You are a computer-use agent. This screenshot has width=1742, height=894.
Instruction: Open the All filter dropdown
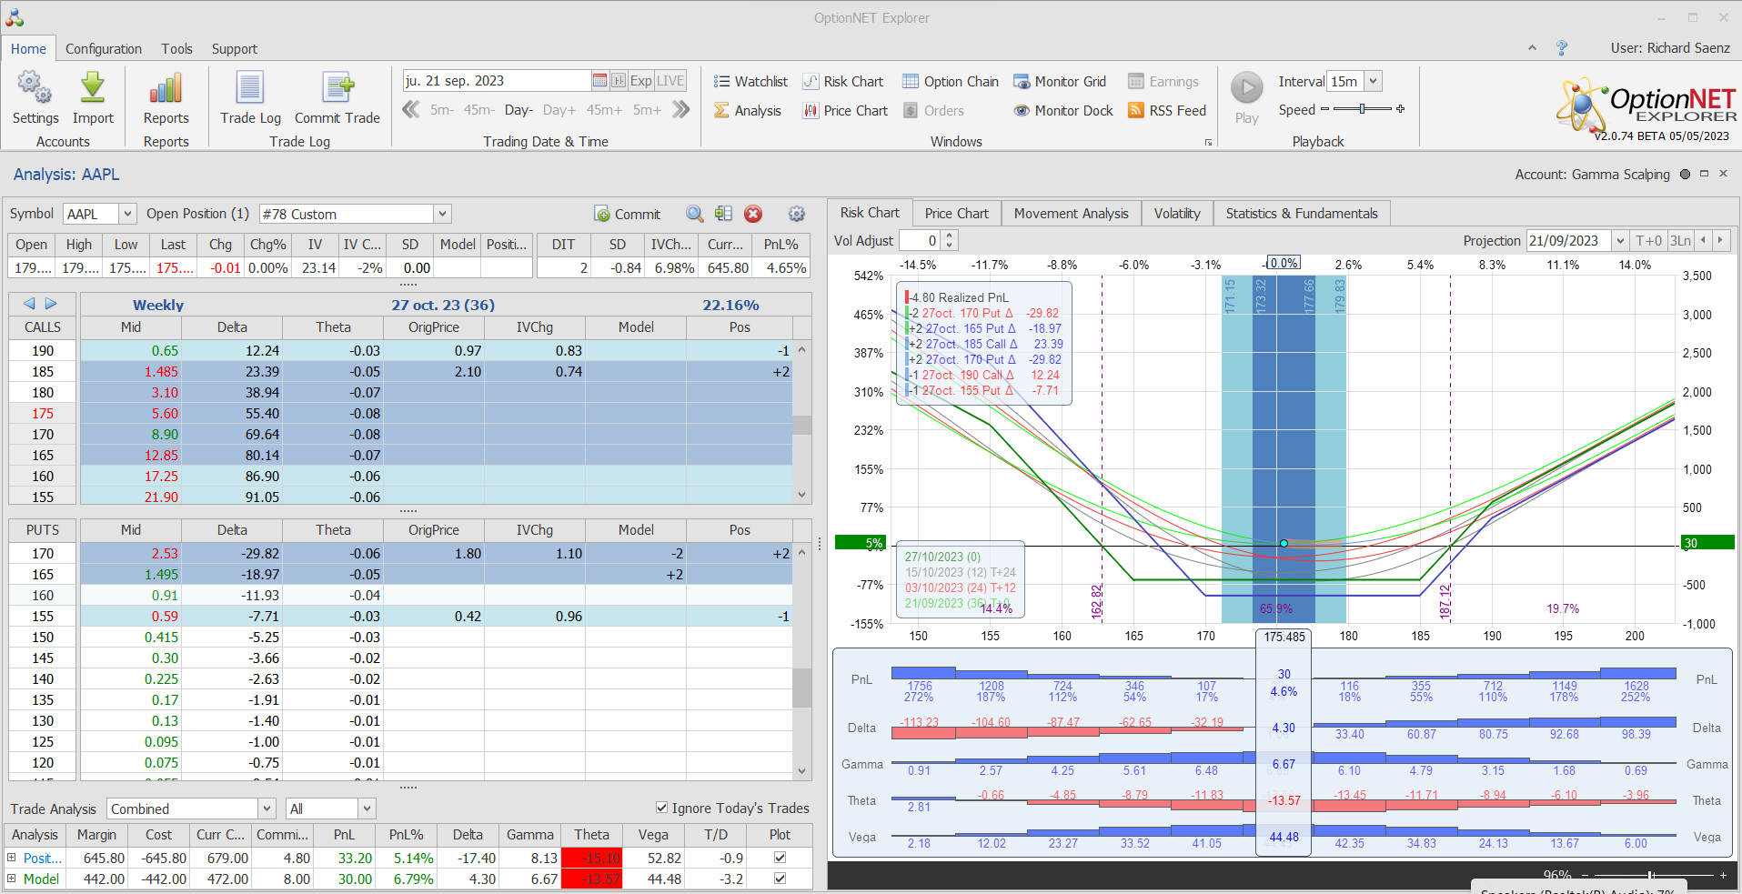coord(367,809)
